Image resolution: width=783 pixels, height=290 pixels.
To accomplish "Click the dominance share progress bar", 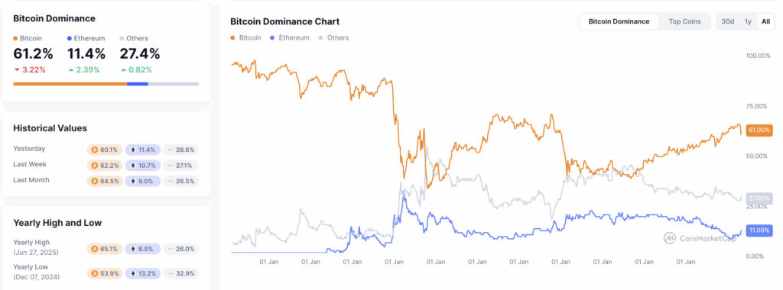I will pos(106,84).
